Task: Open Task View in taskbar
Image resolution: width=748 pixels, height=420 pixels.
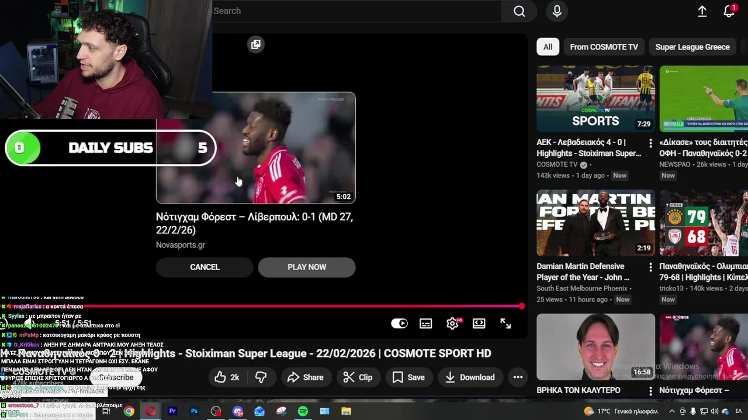Action: tap(106, 411)
